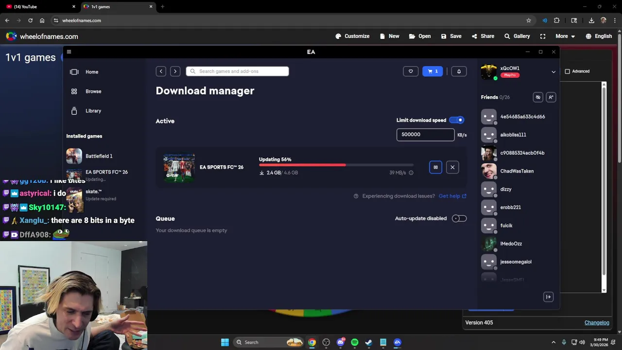622x350 pixels.
Task: Click the FC 26 update progress bar
Action: click(x=336, y=165)
